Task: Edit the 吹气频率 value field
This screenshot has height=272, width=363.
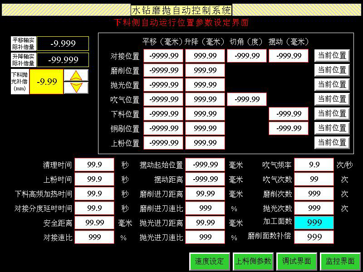Action: coord(314,165)
